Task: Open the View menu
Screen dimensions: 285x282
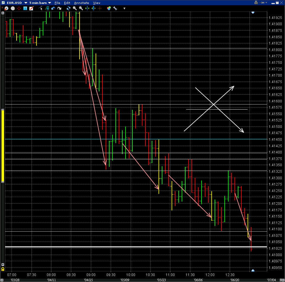Action: point(96,3)
